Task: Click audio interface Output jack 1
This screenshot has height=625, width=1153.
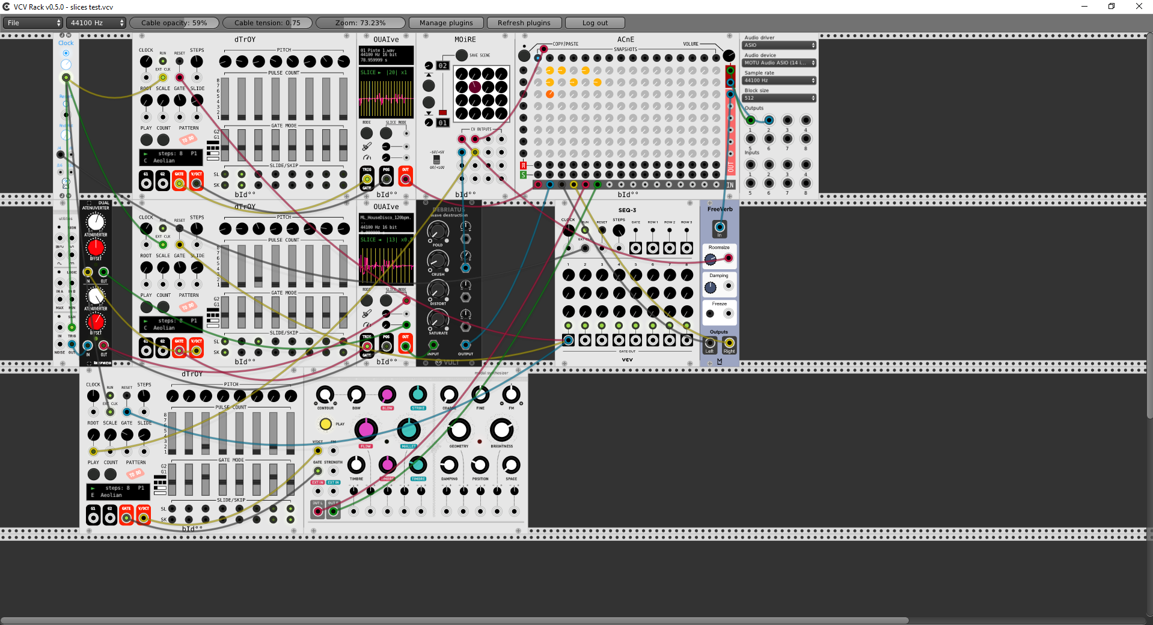Action: 750,120
